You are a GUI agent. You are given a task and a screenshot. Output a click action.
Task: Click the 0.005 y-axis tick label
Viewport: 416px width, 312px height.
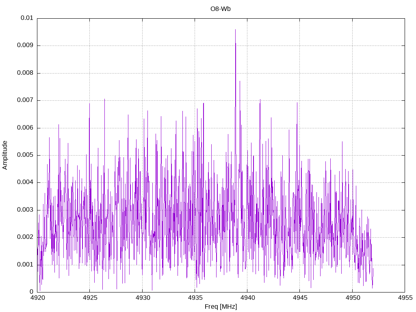(25, 155)
